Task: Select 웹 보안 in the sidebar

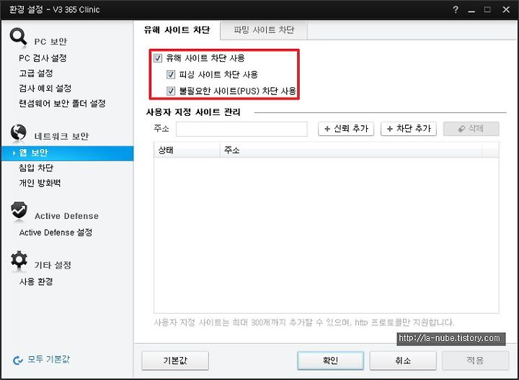Action: click(68, 153)
